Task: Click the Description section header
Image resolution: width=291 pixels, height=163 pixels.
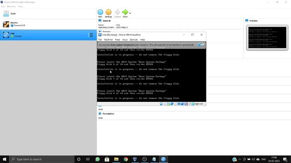Action: click(108, 114)
